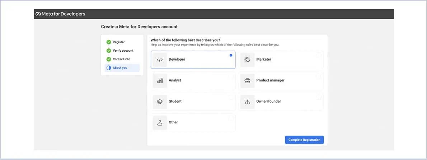This screenshot has width=427, height=160.
Task: Select the Student radio button
Action: tap(231, 97)
